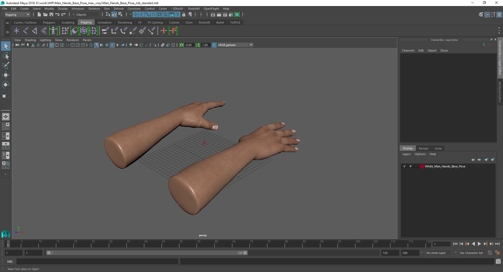The height and width of the screenshot is (272, 503).
Task: Play the animation forwards
Action: (x=479, y=244)
